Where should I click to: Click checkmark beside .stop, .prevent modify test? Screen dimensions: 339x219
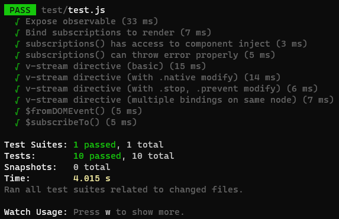point(17,89)
